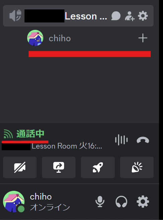Screen dimensions: 163x220
Task: Open chiho's user panel avatar at bottom
Action: point(14,201)
